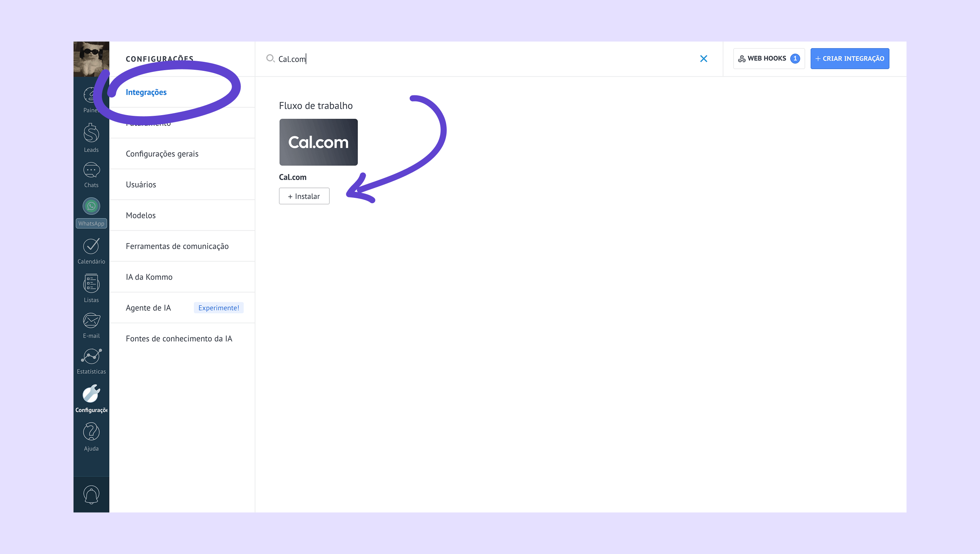Open the Chats speech bubble icon
This screenshot has height=554, width=980.
pos(91,171)
